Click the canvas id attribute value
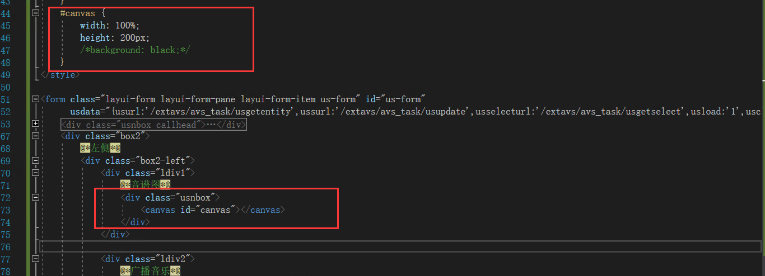The width and height of the screenshot is (765, 276). (x=216, y=210)
